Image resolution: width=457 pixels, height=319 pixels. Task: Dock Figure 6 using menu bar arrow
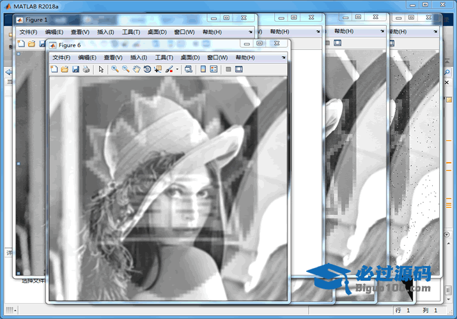[x=284, y=57]
